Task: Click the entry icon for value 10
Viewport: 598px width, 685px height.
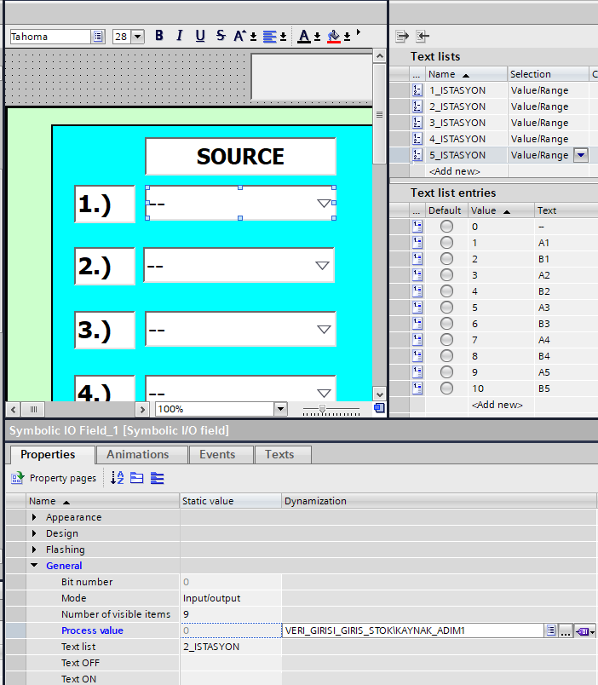Action: 417,388
